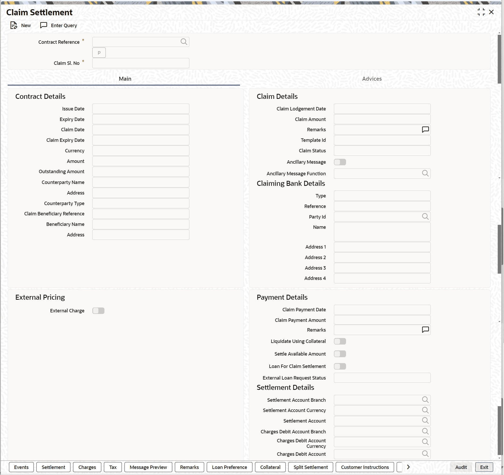Open the Collateral subscreen
Viewport: 504px width, 475px height.
coord(270,467)
